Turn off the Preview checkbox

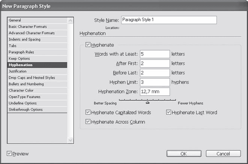pyautogui.click(x=9, y=154)
